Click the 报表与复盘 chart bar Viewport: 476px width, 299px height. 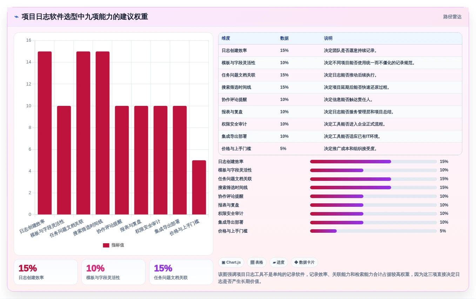[141, 160]
